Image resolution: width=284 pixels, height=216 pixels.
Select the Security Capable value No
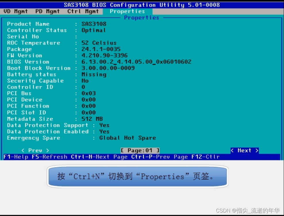85,81
